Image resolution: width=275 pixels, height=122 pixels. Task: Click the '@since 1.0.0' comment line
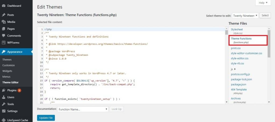[56, 59]
